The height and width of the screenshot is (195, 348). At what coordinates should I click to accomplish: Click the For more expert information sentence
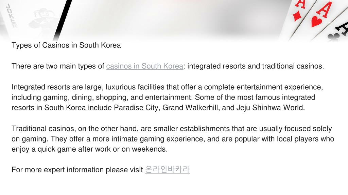tap(101, 170)
